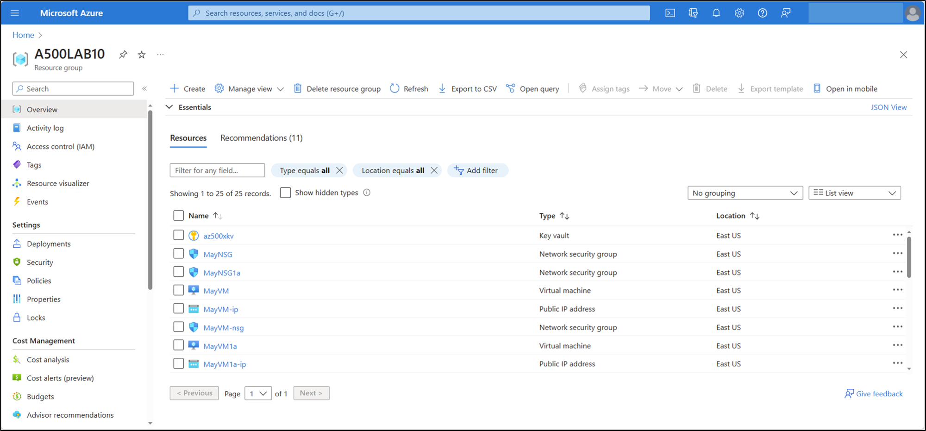The height and width of the screenshot is (431, 926).
Task: Toggle the select-all checkbox in the Name header
Action: click(x=179, y=215)
